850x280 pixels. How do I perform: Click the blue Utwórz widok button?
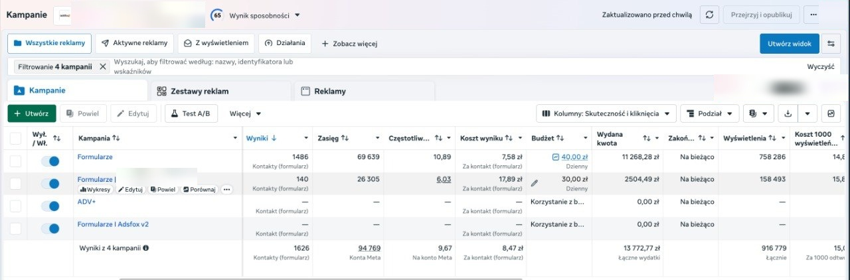(x=790, y=44)
